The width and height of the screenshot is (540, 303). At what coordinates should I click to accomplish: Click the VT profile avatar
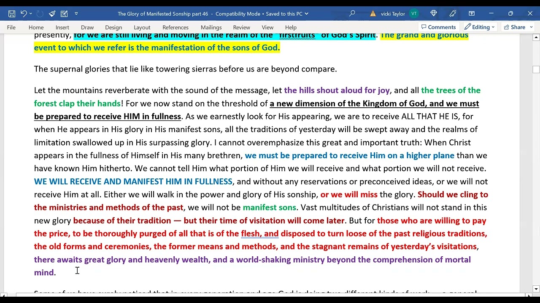point(414,13)
